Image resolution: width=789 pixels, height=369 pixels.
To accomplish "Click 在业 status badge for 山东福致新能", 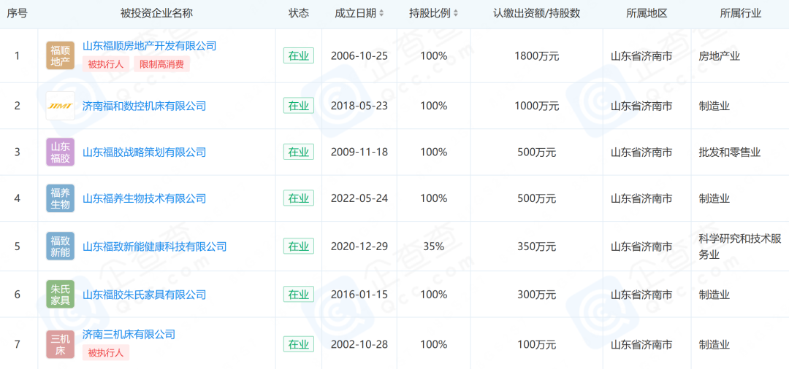I will tap(298, 246).
